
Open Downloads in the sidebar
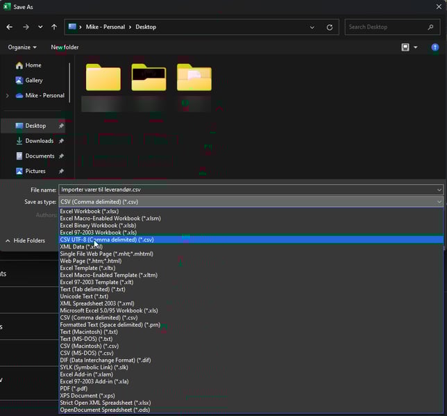[39, 141]
